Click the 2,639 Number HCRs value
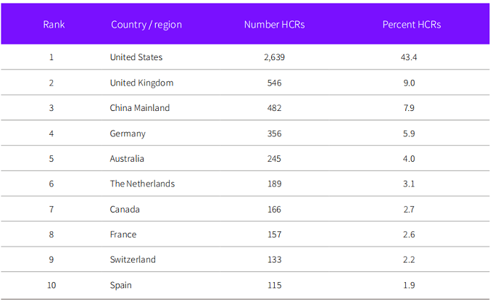493x301 pixels. pos(274,57)
